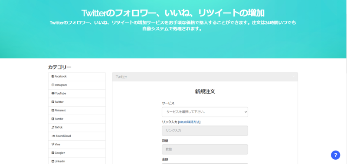The image size is (347, 164).
Task: Click the Tumblr icon in the category list
Action: coord(52,119)
